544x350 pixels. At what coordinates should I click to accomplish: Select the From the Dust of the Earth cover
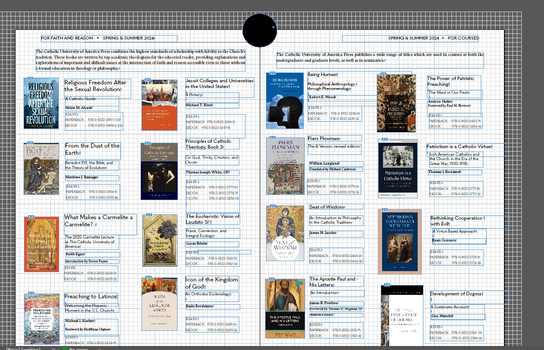(41, 169)
